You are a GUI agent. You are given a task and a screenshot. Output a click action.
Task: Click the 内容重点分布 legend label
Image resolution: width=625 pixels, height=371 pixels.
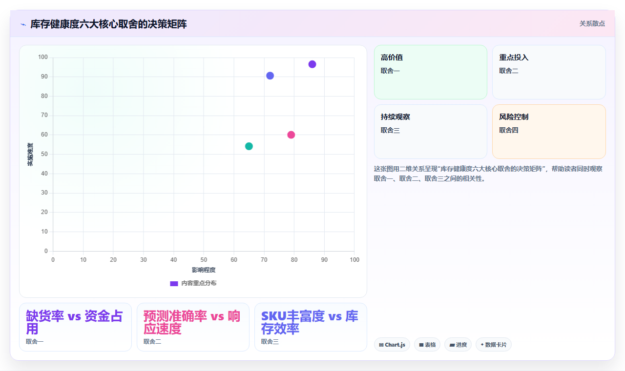[x=199, y=283]
